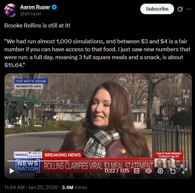Play the embedded NewsNation video
Screen dimensions: 195x193
(x=12, y=171)
